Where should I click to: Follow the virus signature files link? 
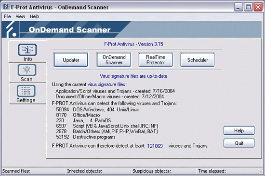click(x=106, y=84)
